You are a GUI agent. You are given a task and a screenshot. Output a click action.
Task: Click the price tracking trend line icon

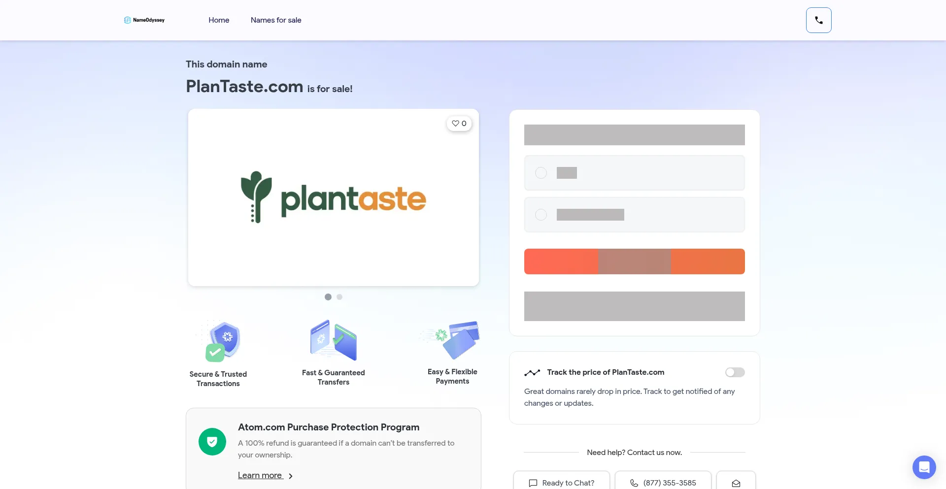532,373
